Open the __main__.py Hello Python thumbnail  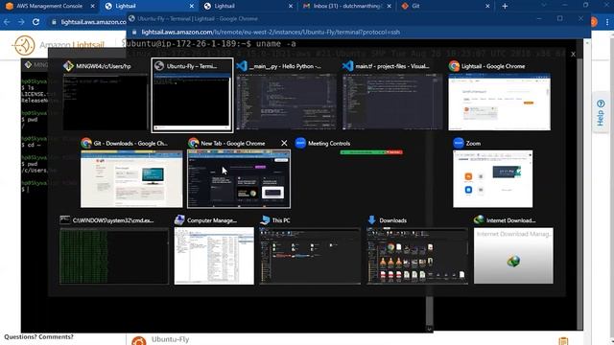point(286,102)
